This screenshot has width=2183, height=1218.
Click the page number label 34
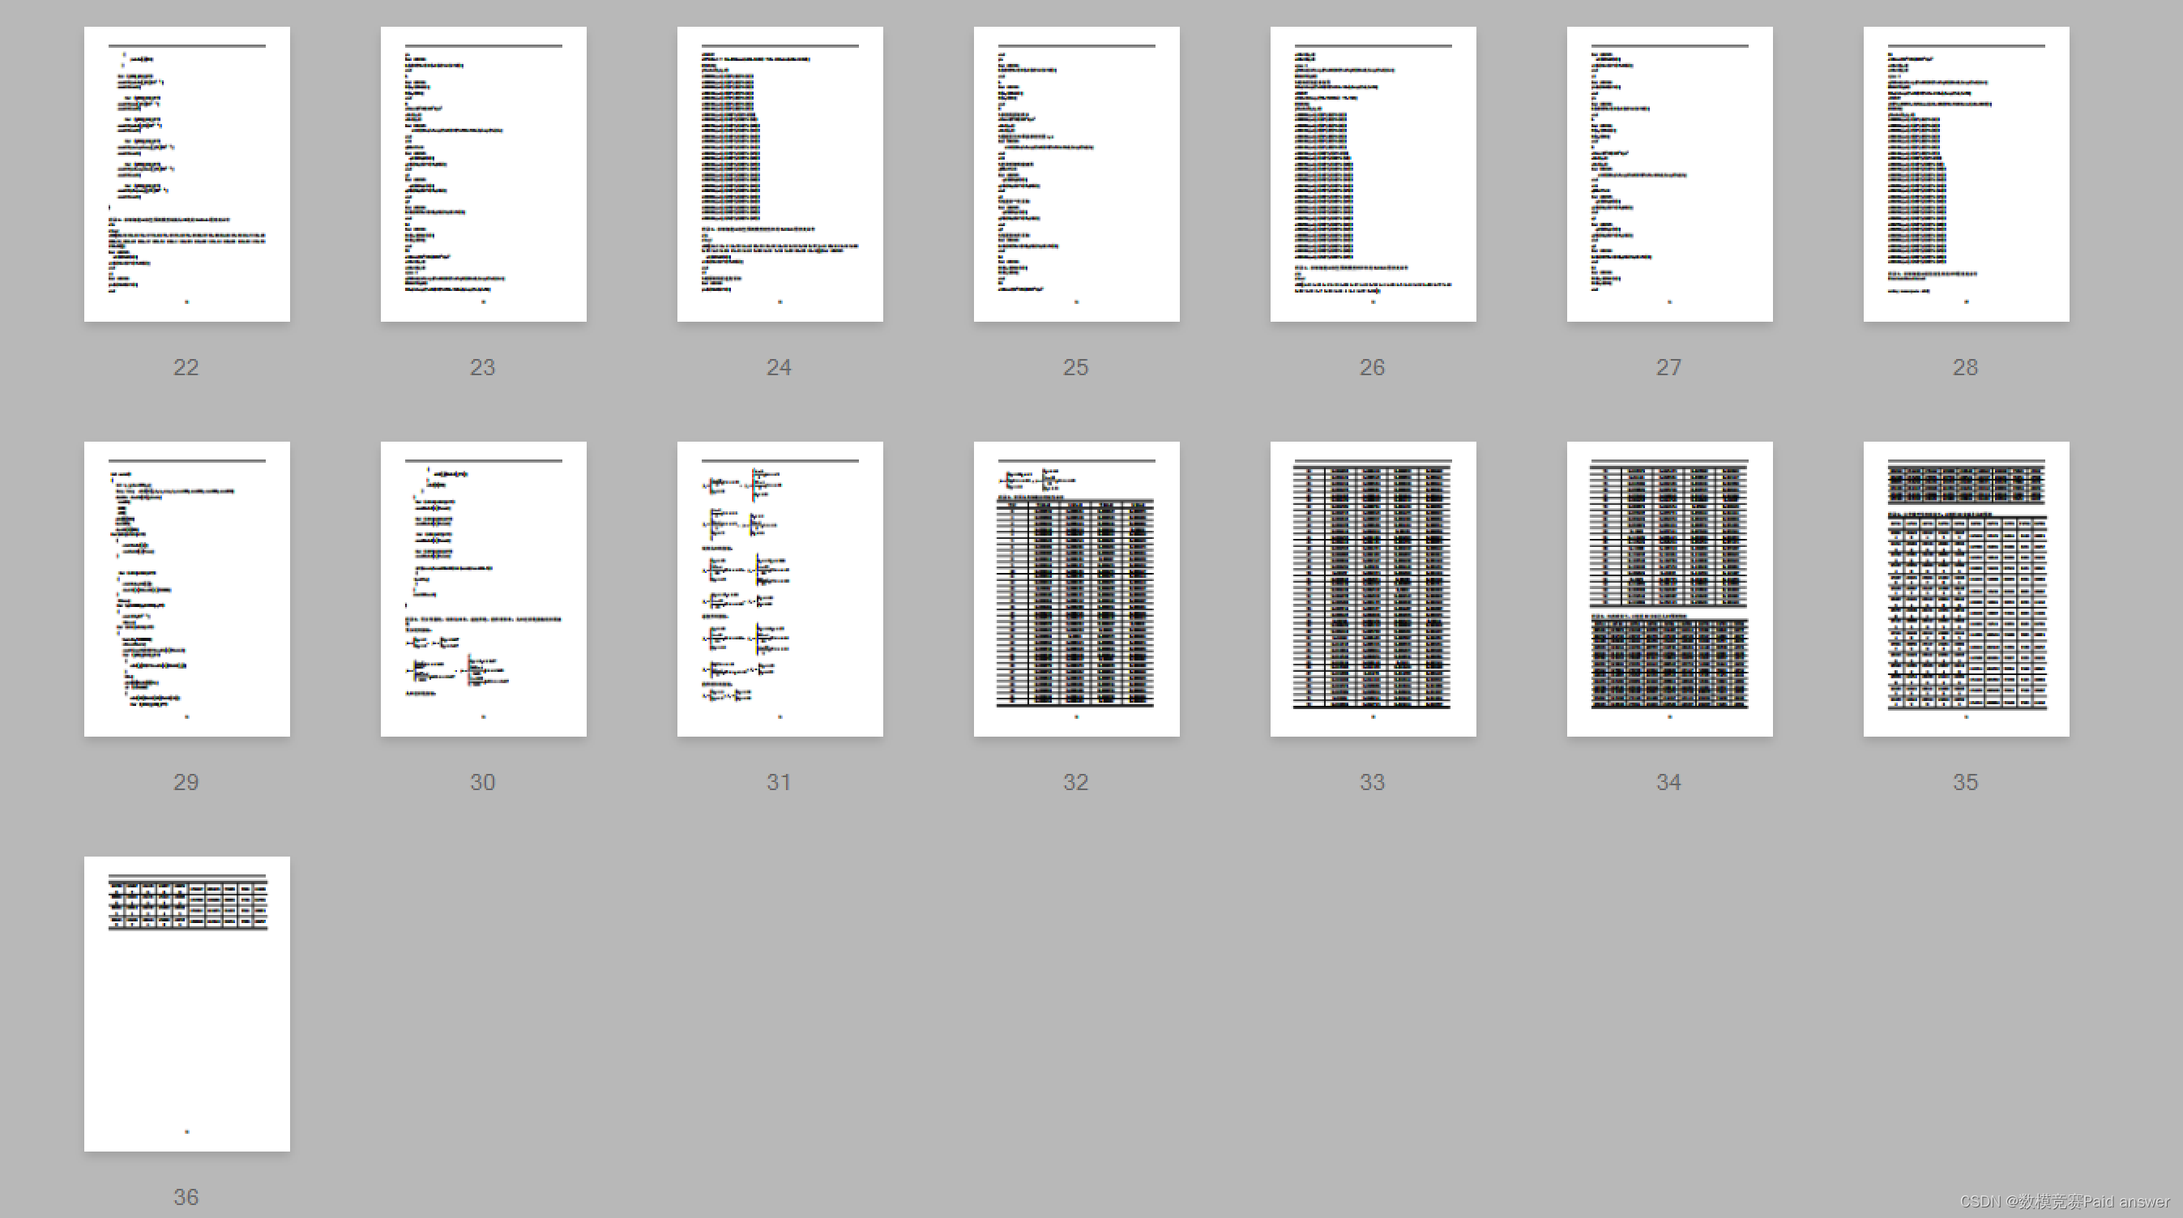(x=1669, y=781)
